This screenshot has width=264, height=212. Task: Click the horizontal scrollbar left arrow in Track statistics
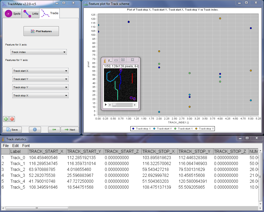click(x=3, y=208)
